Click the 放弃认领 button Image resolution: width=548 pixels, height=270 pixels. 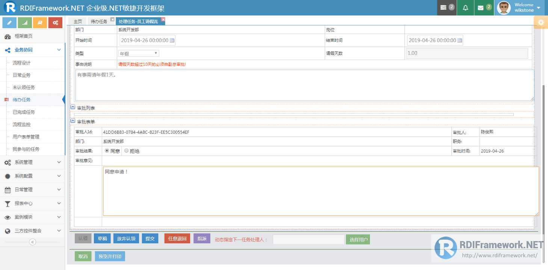tap(126, 238)
